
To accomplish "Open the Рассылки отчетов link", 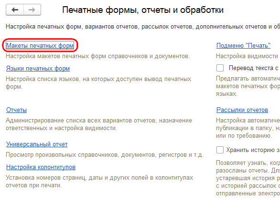I will tap(242, 110).
